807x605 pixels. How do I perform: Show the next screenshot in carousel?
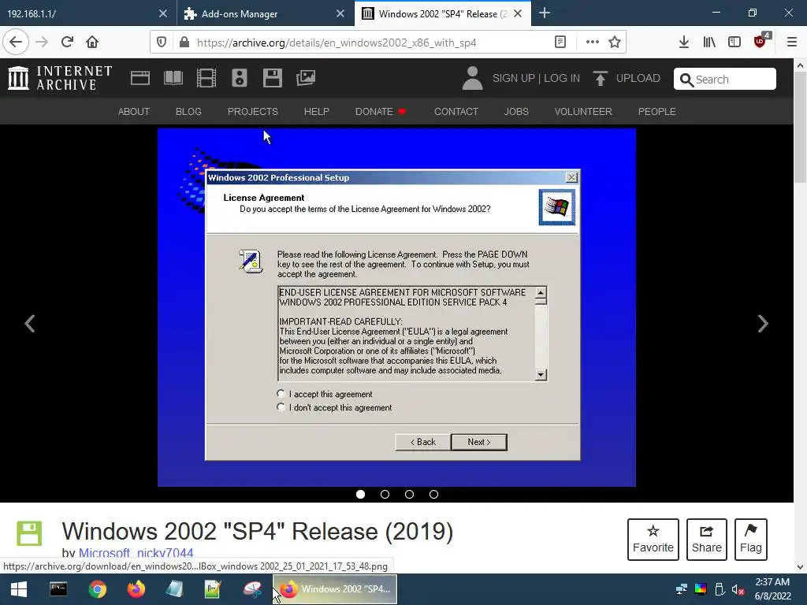tap(763, 324)
